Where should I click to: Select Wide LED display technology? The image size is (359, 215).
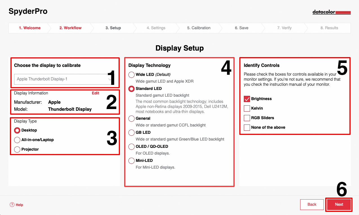(131, 75)
